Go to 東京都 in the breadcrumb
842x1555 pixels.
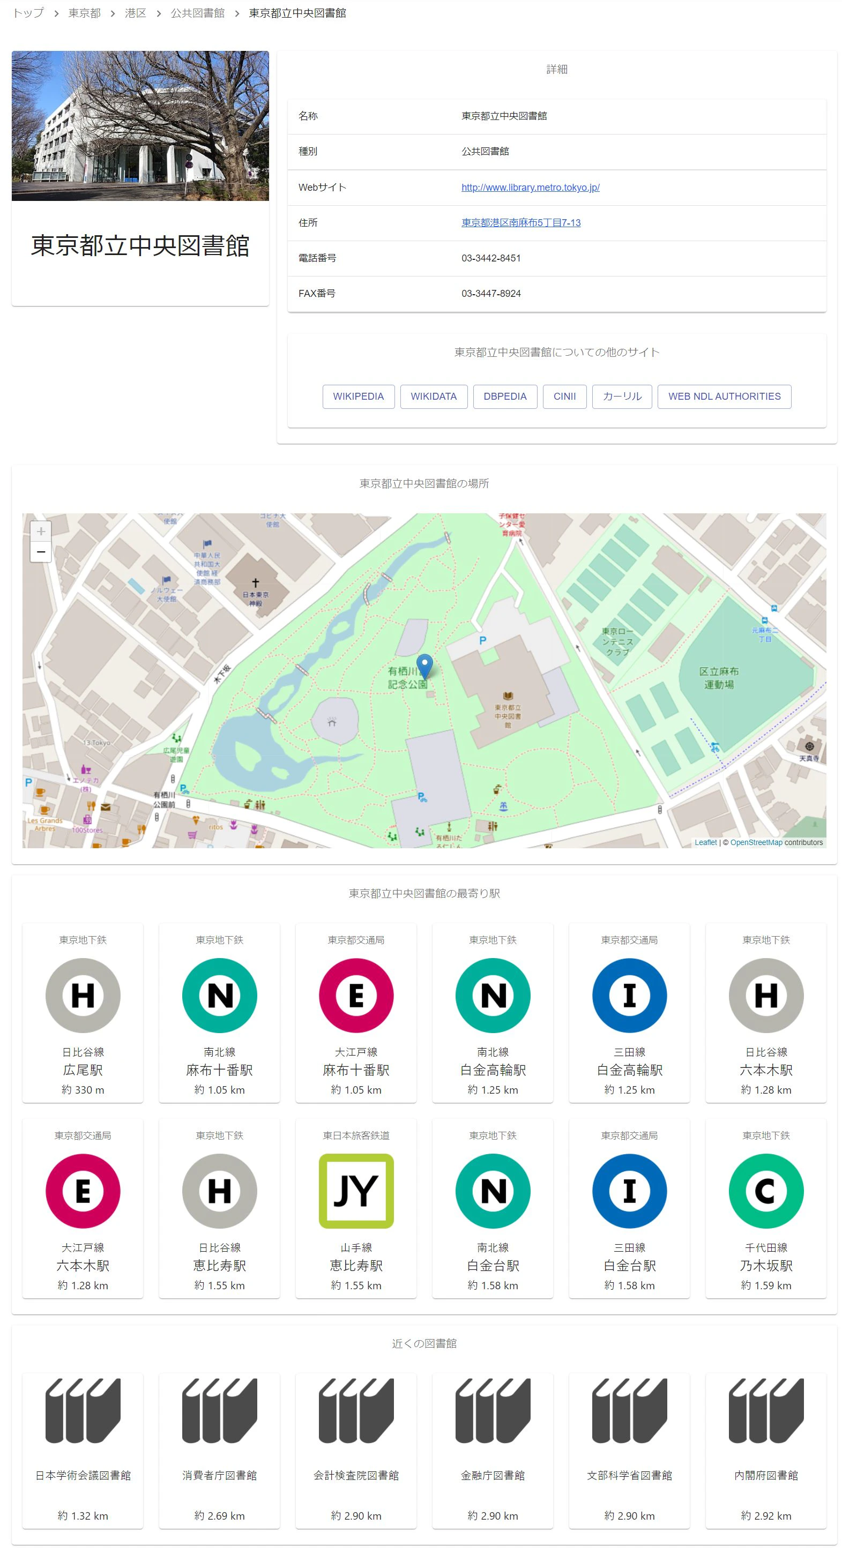[85, 13]
